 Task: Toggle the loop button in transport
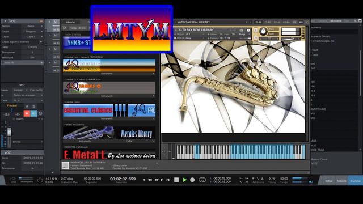[202, 180]
